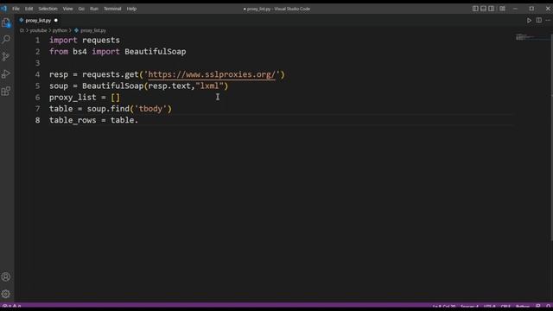
Task: Open the Search view in activity bar
Action: 6,40
